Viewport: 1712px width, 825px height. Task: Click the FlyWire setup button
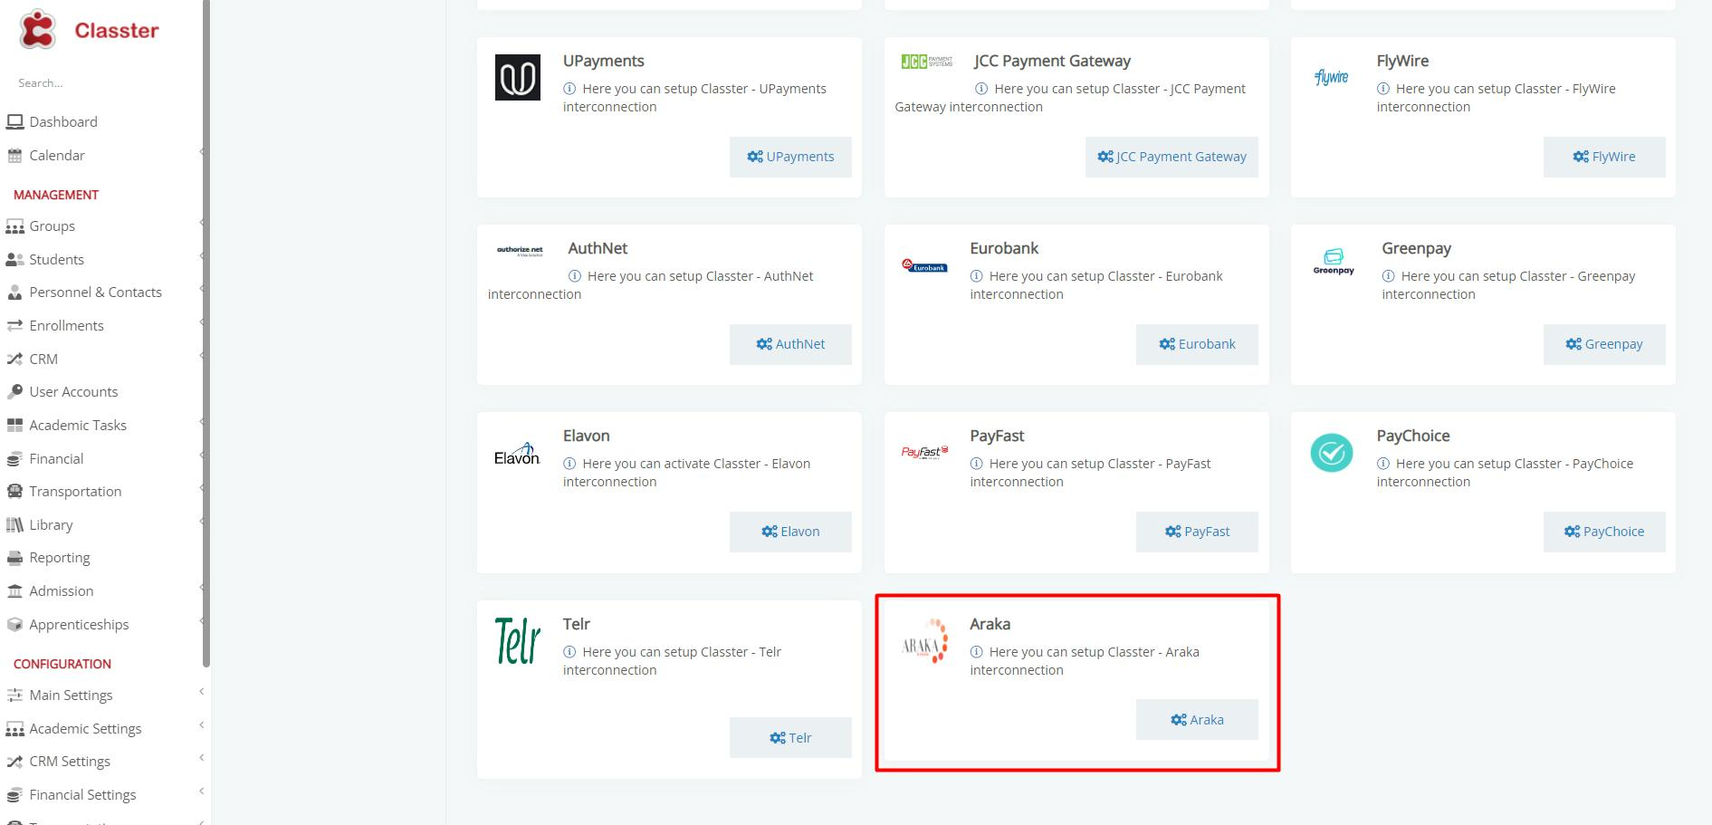(x=1604, y=157)
